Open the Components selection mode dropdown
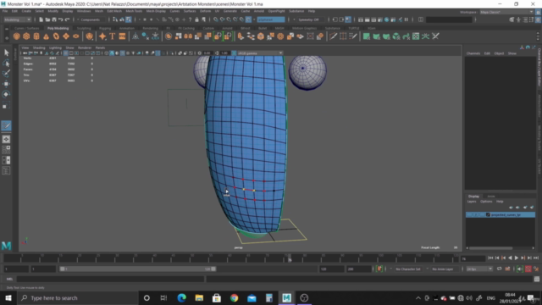 pos(92,19)
